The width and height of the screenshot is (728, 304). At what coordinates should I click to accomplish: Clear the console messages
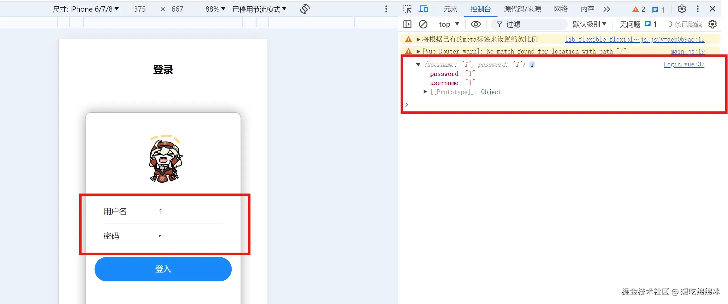423,24
